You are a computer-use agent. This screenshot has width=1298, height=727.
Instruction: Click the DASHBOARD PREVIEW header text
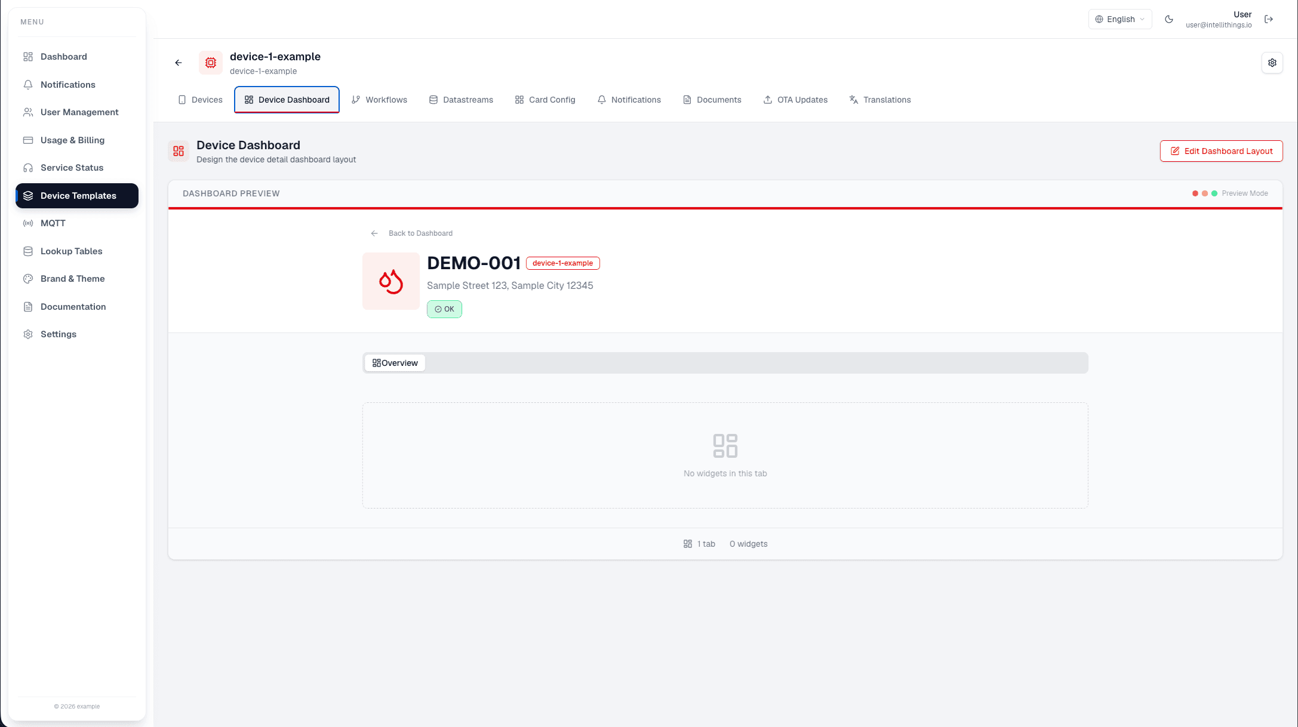(x=231, y=193)
